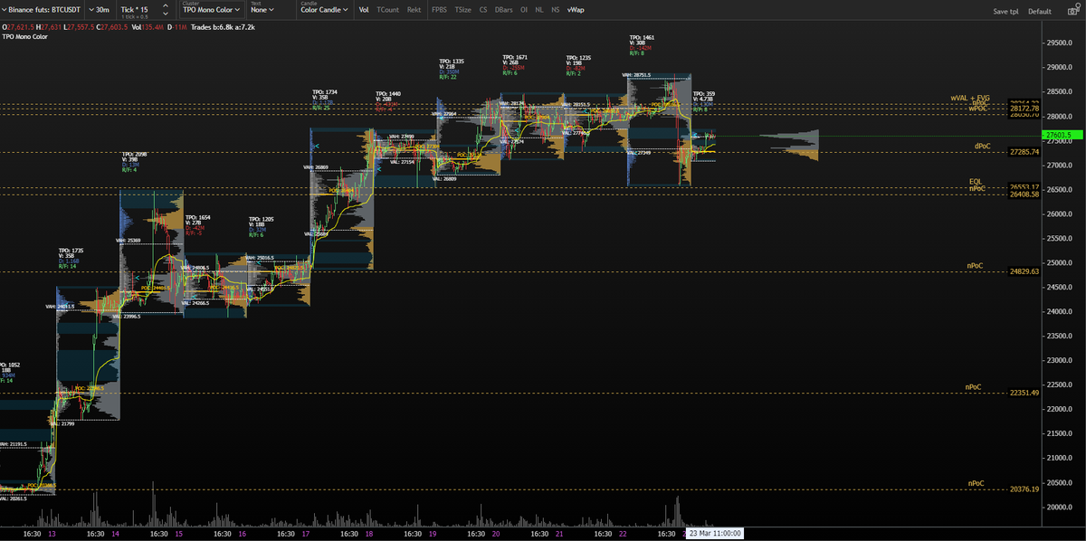
Task: Click the nPoC label near 20376.19
Action: [976, 483]
